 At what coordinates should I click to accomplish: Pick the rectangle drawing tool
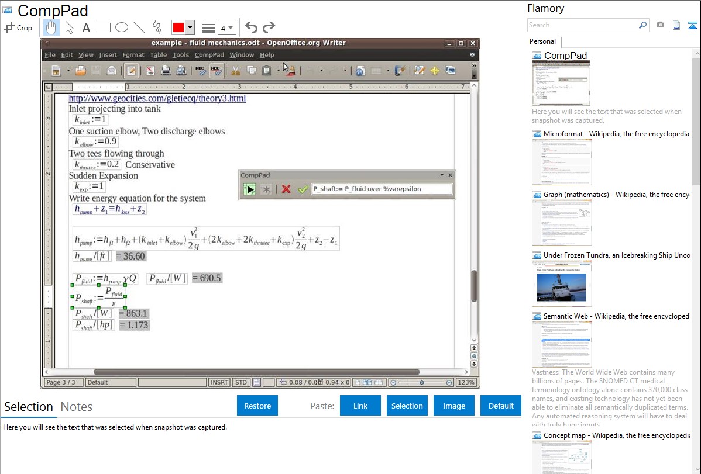(104, 27)
